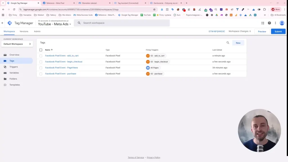Open the Chrome three-dot menu icon

point(285,9)
